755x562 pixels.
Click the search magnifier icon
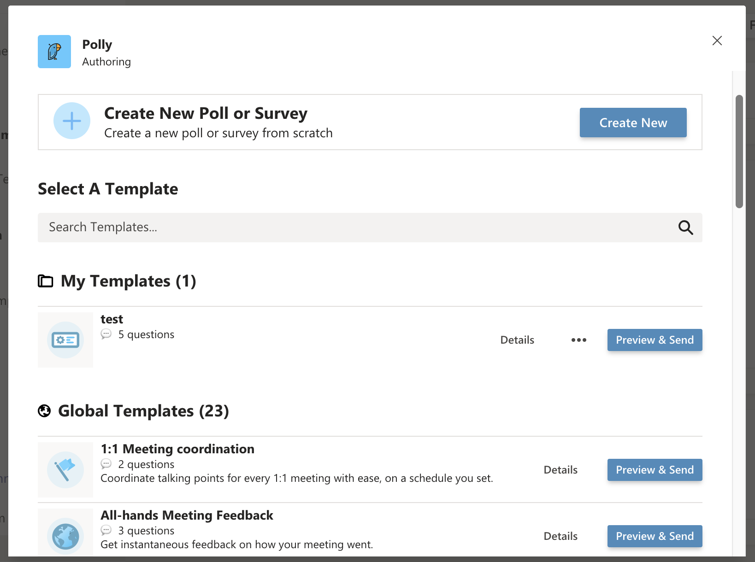[685, 228]
